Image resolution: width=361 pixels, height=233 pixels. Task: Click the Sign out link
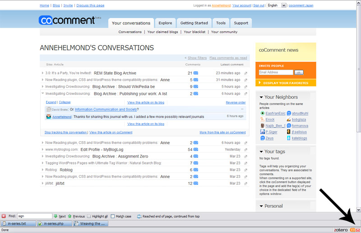coord(259,5)
